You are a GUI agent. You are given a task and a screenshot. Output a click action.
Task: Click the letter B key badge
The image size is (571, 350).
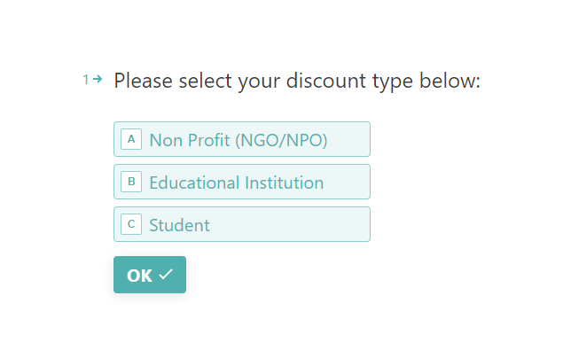(131, 182)
